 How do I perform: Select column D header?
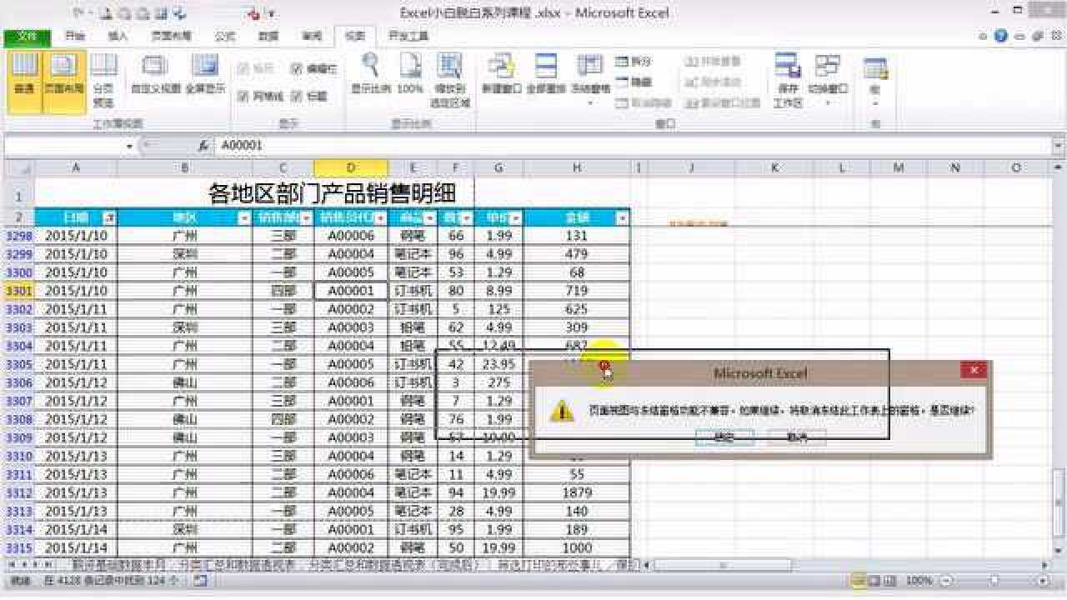[x=351, y=168]
